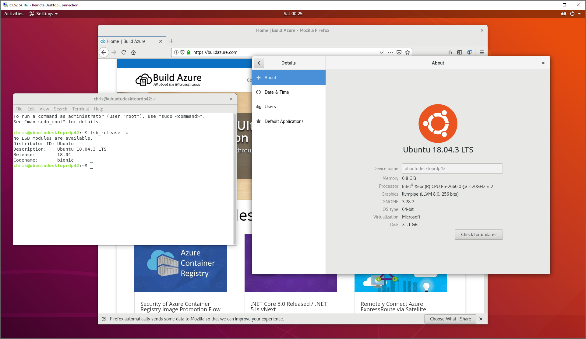Click the Activities toggle in top bar
Screen dimensions: 586x339
click(x=13, y=13)
